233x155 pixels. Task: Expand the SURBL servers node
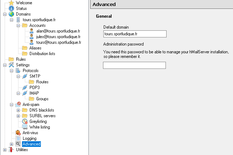(x=18, y=116)
